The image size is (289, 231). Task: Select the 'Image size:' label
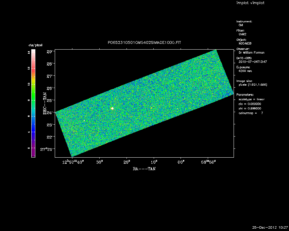pos(244,81)
